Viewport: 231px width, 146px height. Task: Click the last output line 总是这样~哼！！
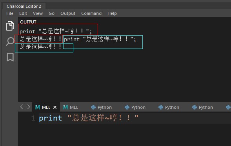[41, 47]
